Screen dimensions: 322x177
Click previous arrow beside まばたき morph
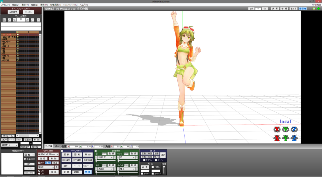pos(97,157)
